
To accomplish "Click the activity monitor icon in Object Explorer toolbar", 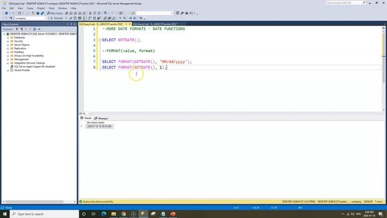I will tap(39, 29).
